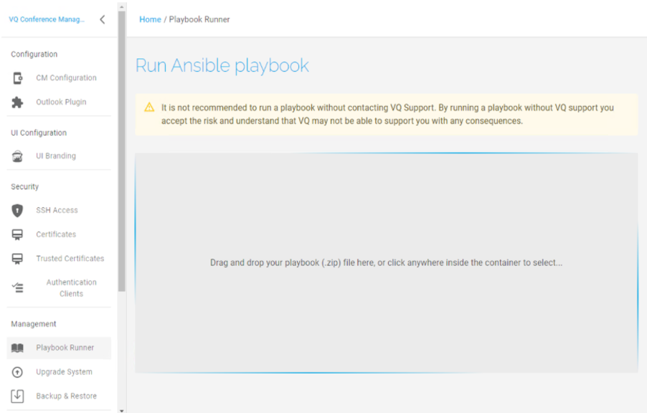Open Upgrade System menu item

pyautogui.click(x=59, y=372)
